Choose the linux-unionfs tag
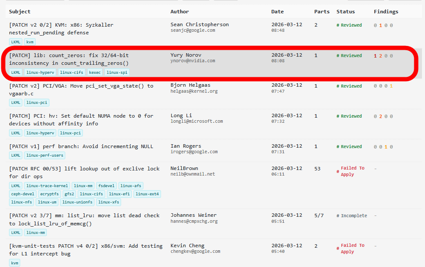Screen dimensions: 425x267 [x=77, y=202]
